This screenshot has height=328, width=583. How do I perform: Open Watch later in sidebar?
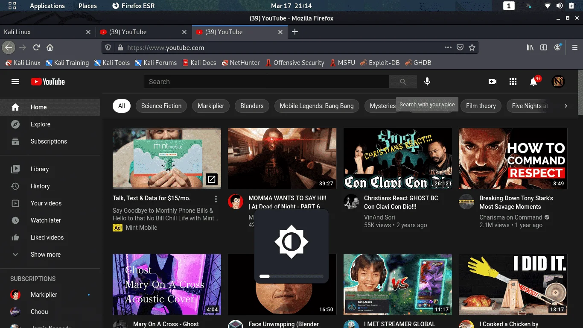pyautogui.click(x=50, y=220)
